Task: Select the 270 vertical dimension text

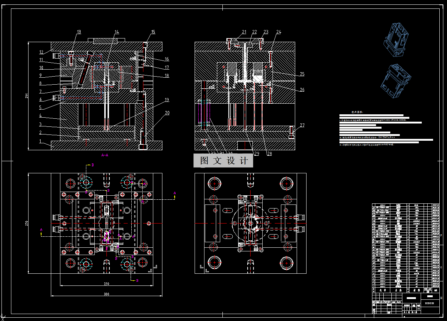Action: click(26, 224)
